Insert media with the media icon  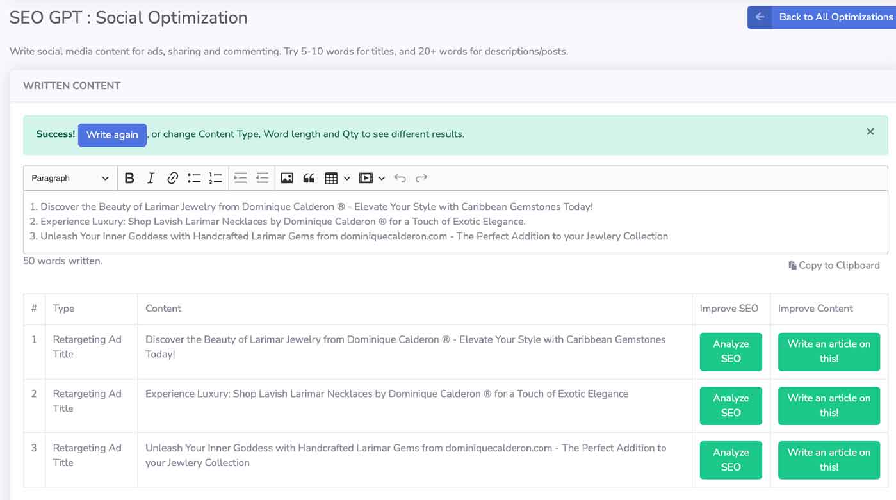(366, 179)
